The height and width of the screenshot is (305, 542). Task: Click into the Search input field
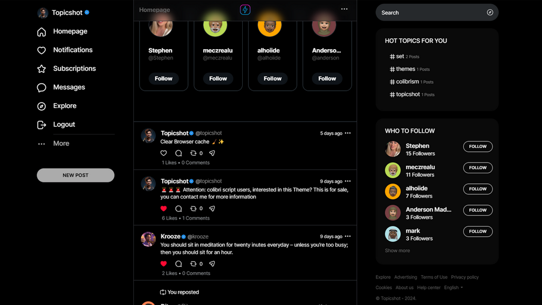[x=432, y=12]
